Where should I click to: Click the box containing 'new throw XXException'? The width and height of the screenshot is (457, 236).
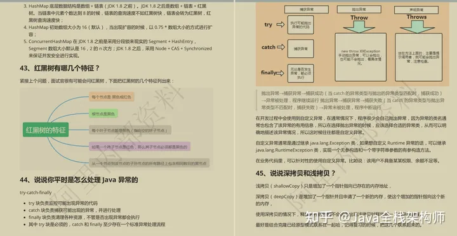point(361,57)
